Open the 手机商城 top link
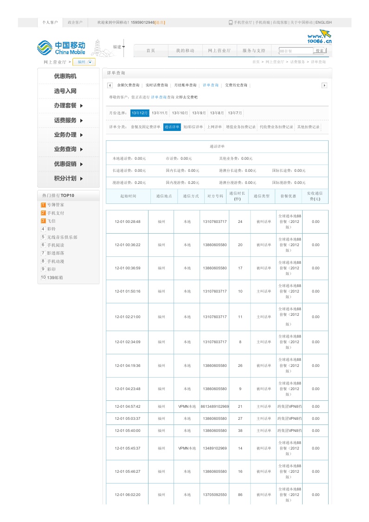The image size is (369, 522). (263, 23)
